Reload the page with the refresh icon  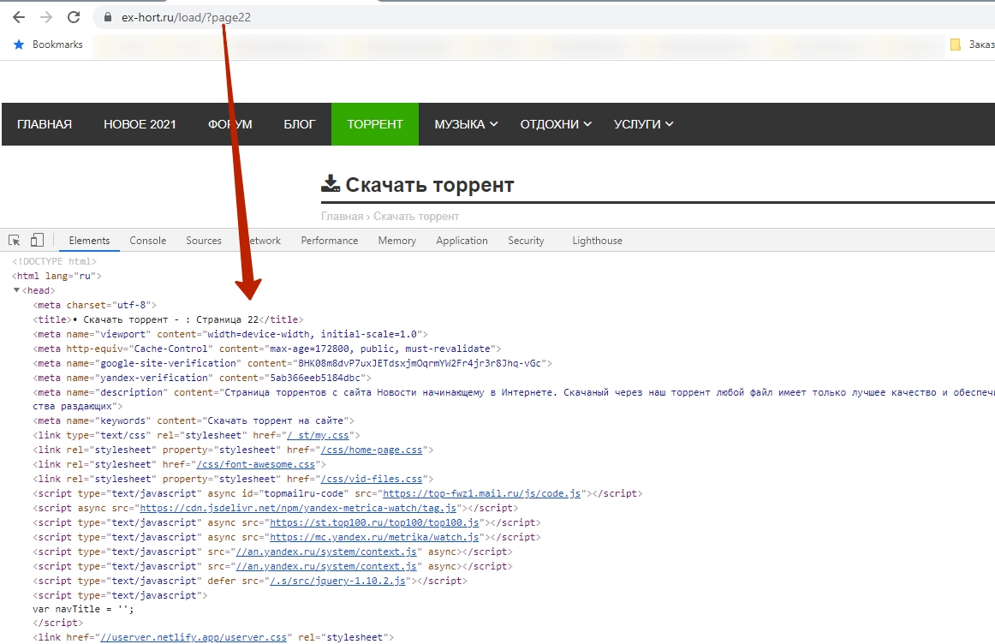74,17
